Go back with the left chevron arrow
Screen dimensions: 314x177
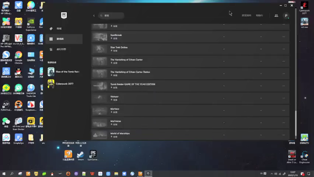pyautogui.click(x=94, y=16)
